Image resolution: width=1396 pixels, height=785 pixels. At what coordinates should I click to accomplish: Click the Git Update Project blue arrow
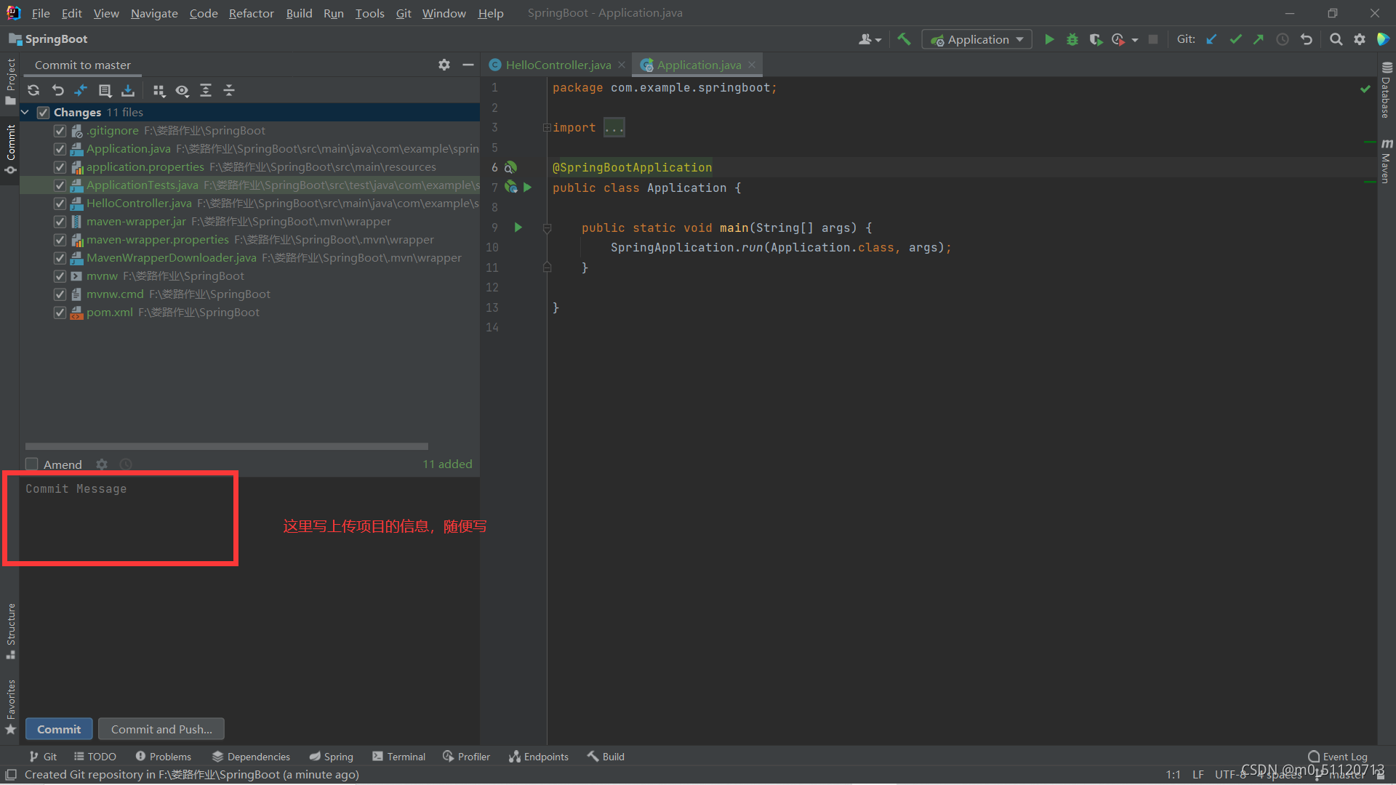(x=1211, y=39)
